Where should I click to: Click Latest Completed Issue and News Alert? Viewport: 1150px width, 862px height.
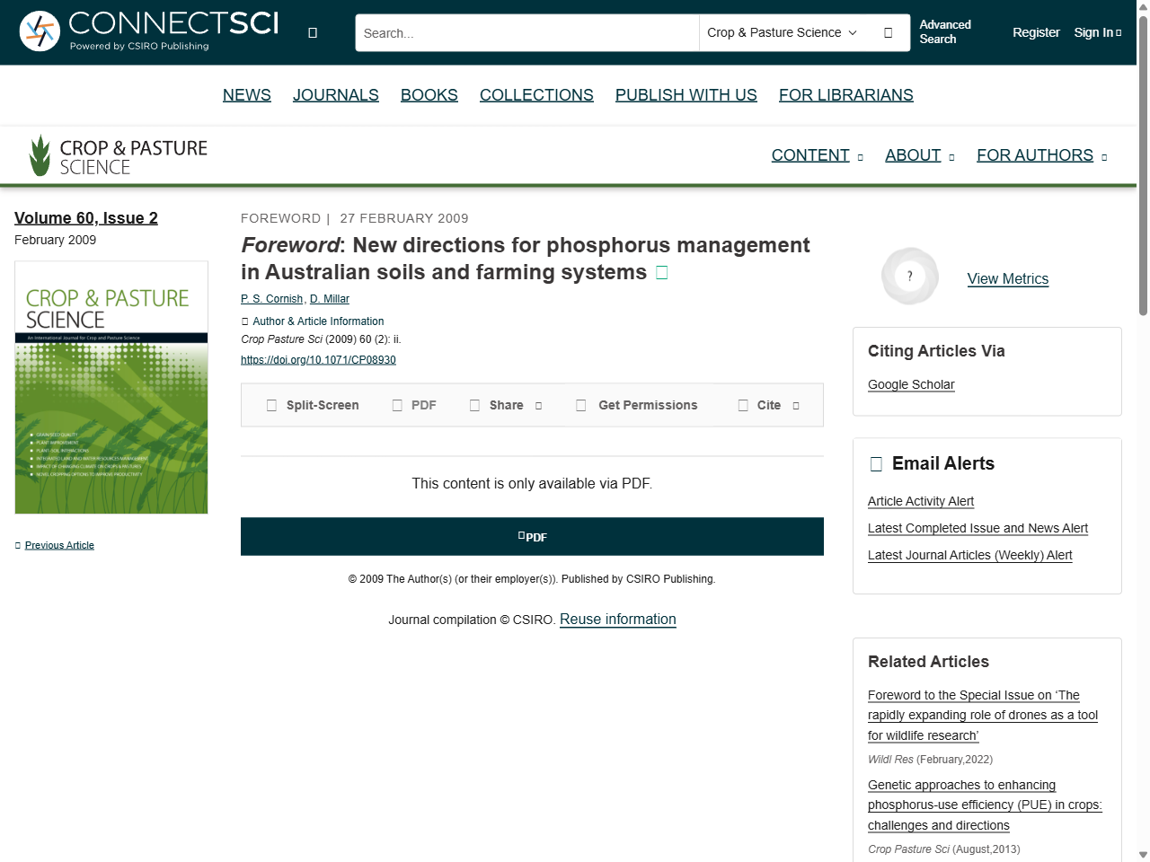click(977, 528)
